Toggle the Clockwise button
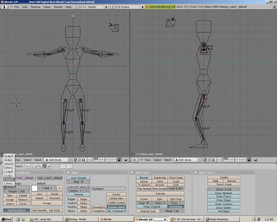277x222 pixels. tap(176, 206)
